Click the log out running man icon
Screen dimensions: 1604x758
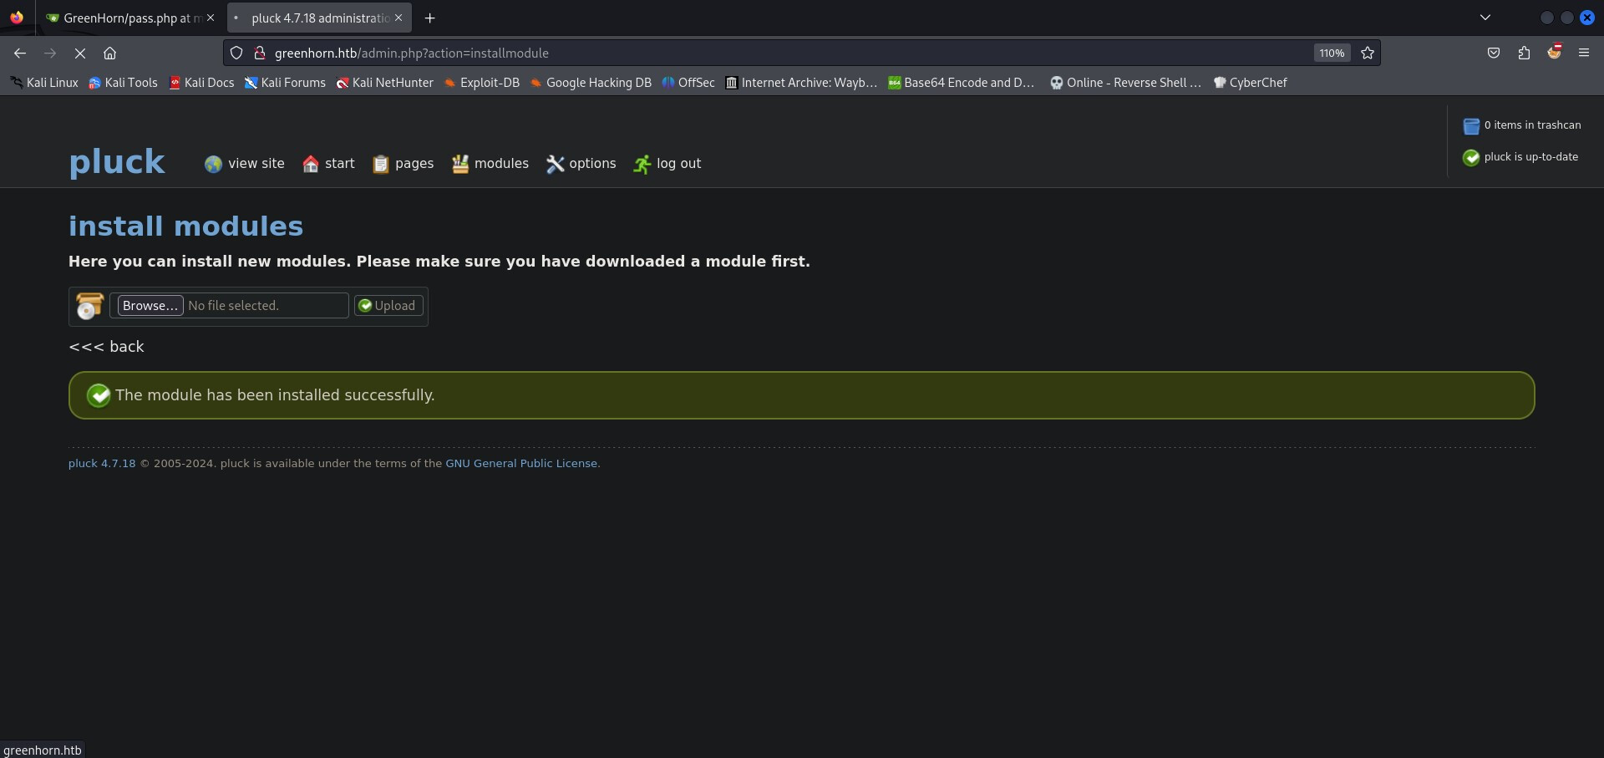coord(642,164)
